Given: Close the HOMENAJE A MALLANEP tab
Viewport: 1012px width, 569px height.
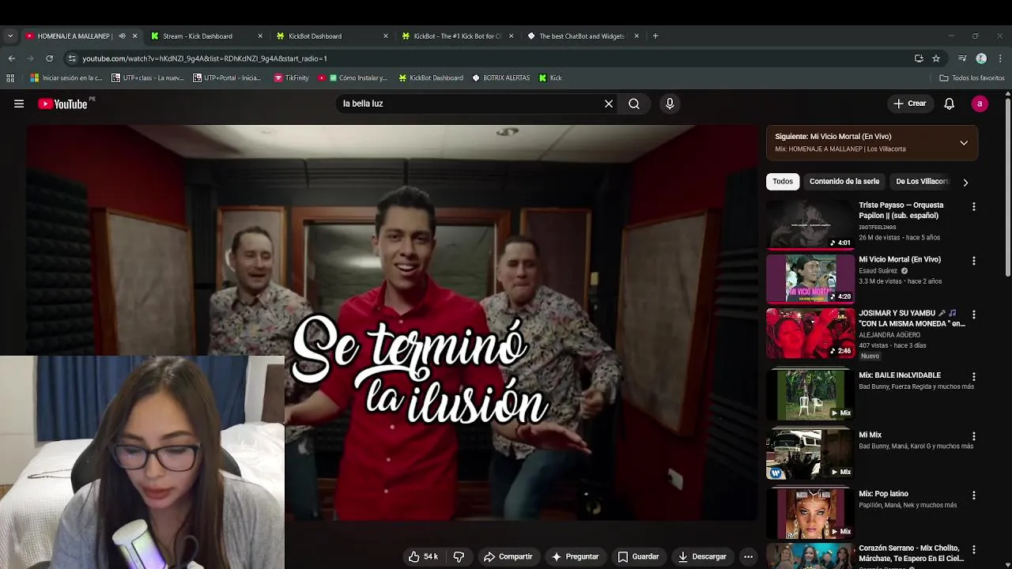Looking at the screenshot, I should coord(134,36).
